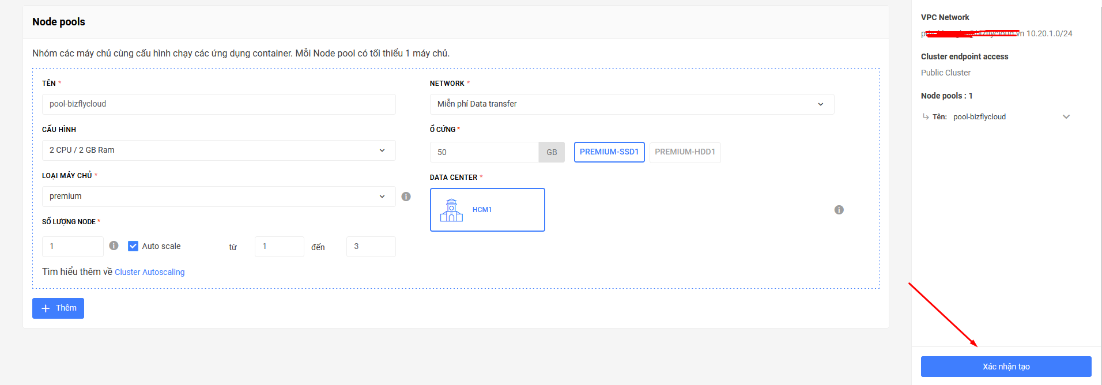Viewport: 1102px width, 385px height.
Task: Click the info icon beside the HCM1 data center card
Action: [x=839, y=210]
